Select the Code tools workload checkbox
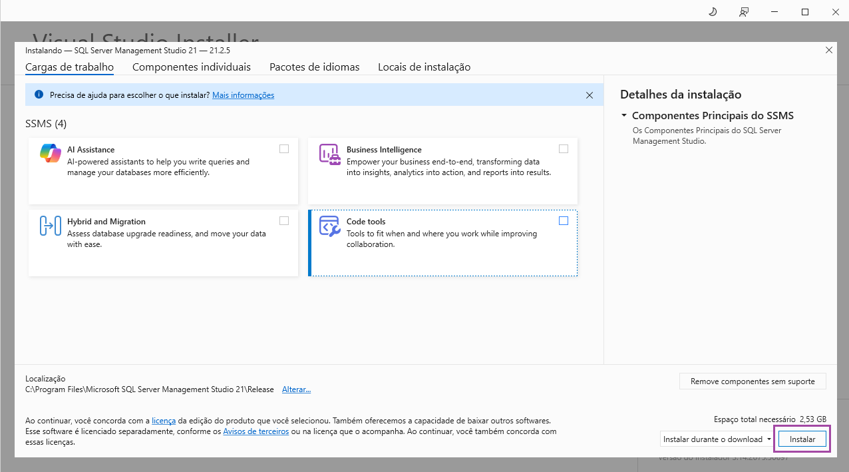Image resolution: width=849 pixels, height=472 pixels. (x=564, y=221)
